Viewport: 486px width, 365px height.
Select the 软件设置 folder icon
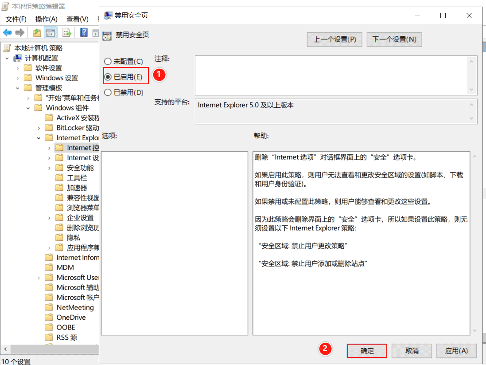point(28,68)
